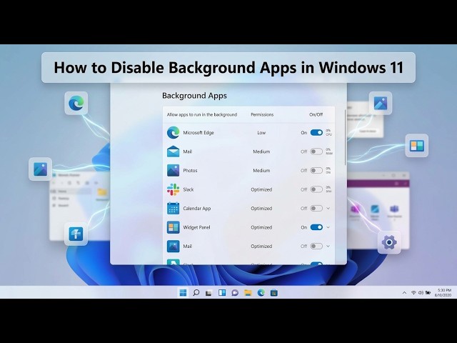The height and width of the screenshot is (343, 457).
Task: Click the Photos app icon in the list
Action: coord(173,171)
